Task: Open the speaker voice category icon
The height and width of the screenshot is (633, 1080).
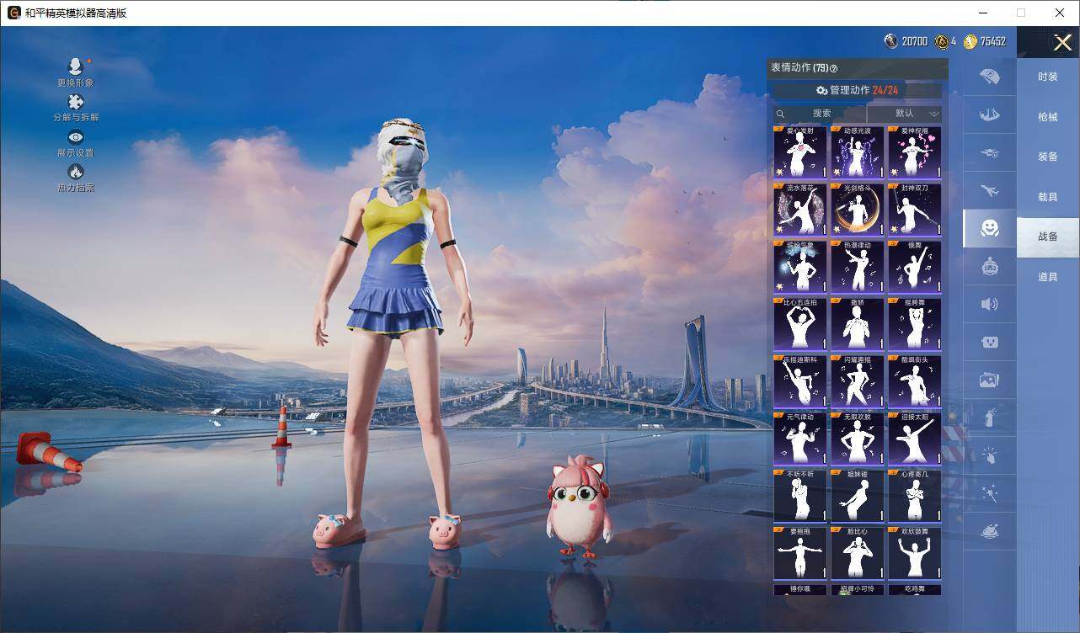Action: pyautogui.click(x=990, y=304)
